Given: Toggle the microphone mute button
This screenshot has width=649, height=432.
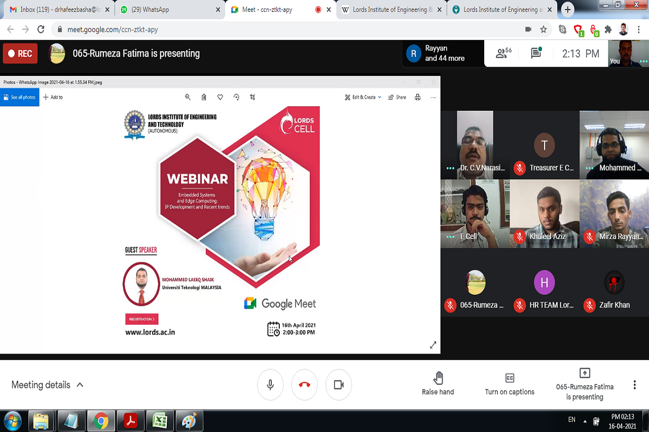Looking at the screenshot, I should (x=270, y=385).
